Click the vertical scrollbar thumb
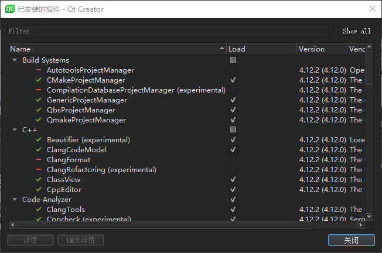The image size is (382, 253). (x=369, y=68)
